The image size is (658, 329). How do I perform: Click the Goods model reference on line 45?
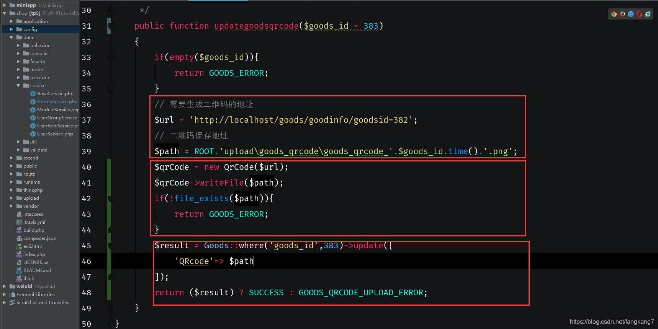click(x=216, y=246)
